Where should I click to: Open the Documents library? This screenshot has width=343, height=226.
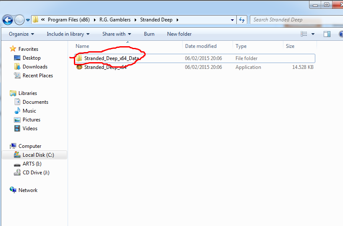tap(35, 102)
